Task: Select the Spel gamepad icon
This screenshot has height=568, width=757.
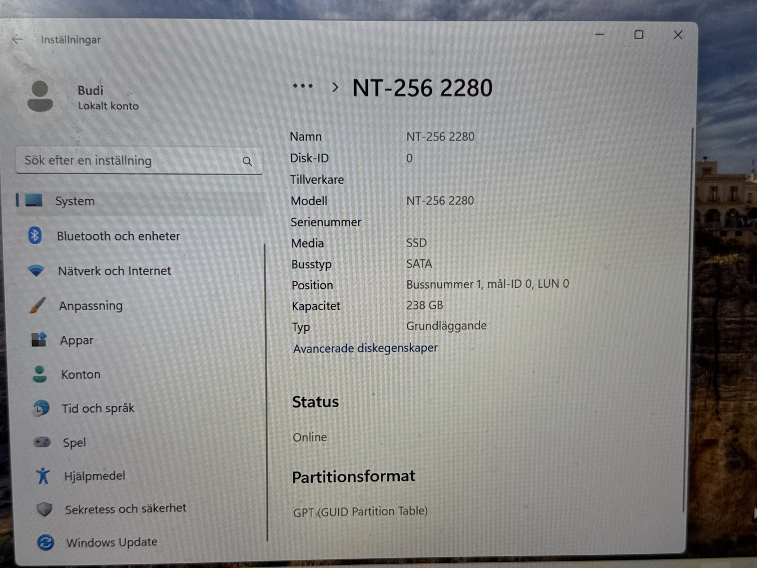Action: 42,442
